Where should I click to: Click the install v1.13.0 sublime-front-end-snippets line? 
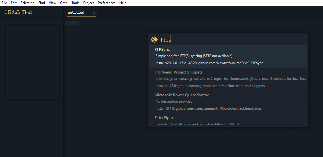coord(210,86)
